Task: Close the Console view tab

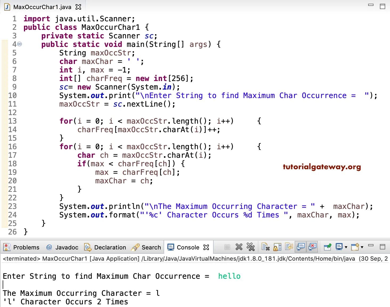Action: pyautogui.click(x=206, y=247)
